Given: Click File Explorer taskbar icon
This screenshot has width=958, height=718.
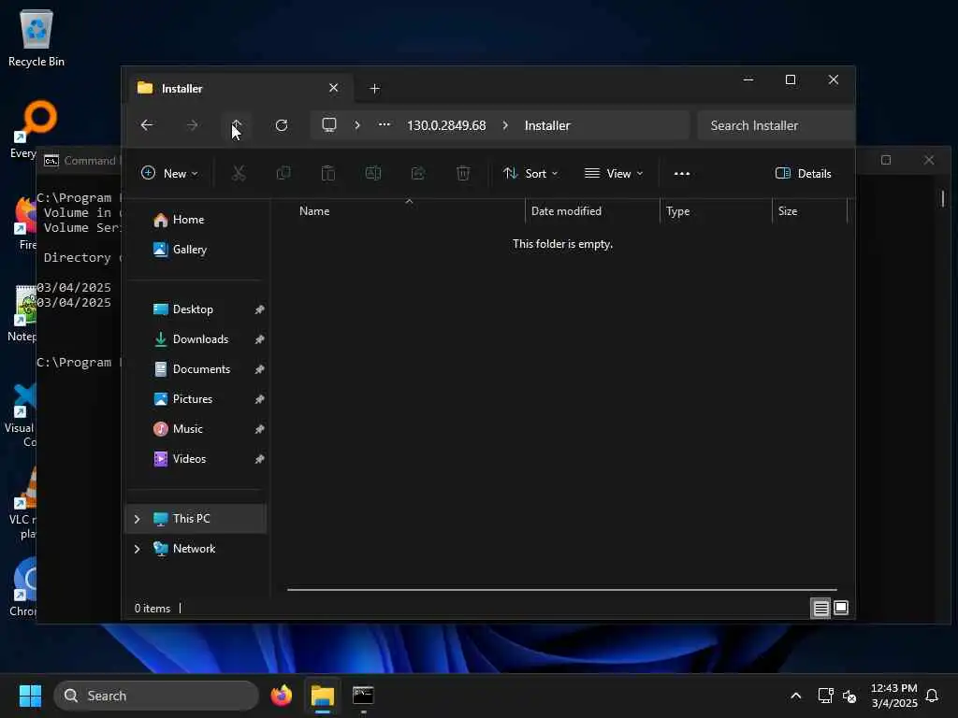Looking at the screenshot, I should click(x=323, y=696).
